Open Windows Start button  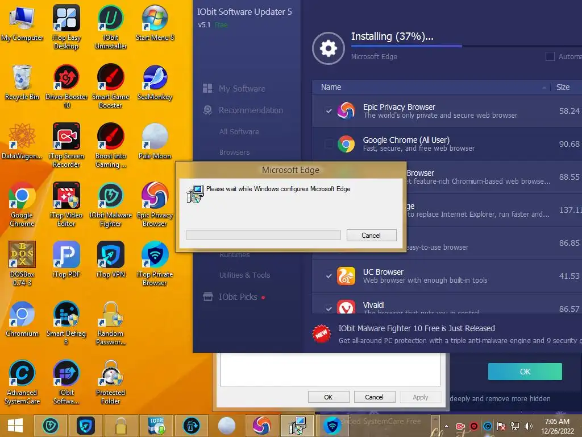(x=15, y=426)
